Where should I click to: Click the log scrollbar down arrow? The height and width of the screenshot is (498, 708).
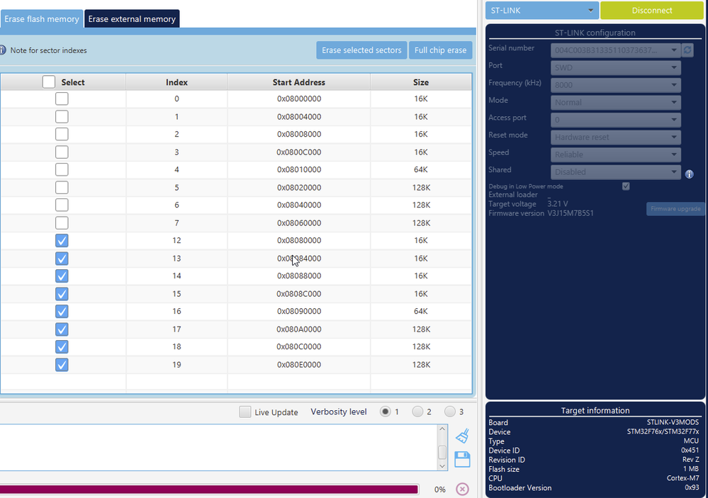pyautogui.click(x=442, y=465)
